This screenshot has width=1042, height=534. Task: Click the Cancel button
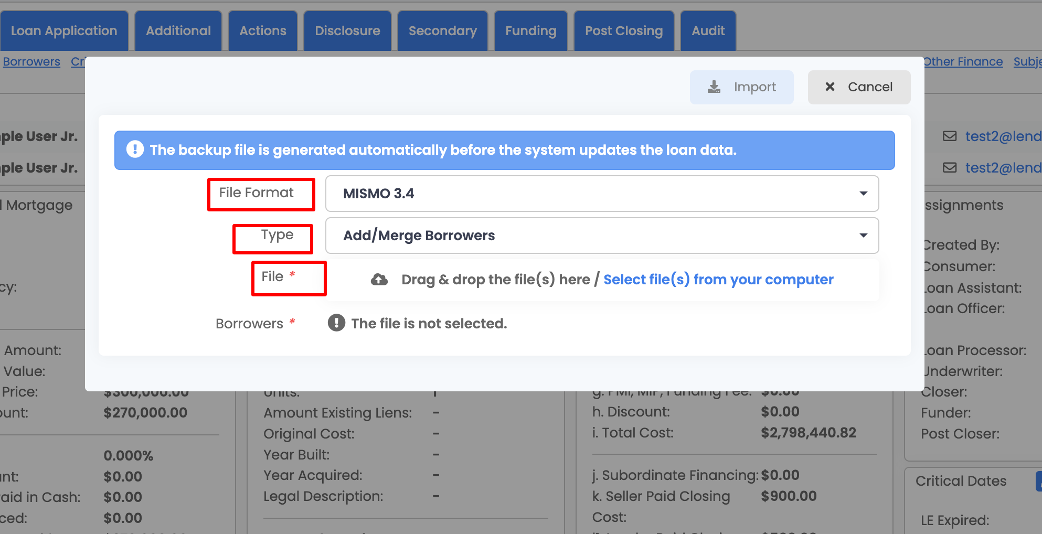[x=859, y=87]
